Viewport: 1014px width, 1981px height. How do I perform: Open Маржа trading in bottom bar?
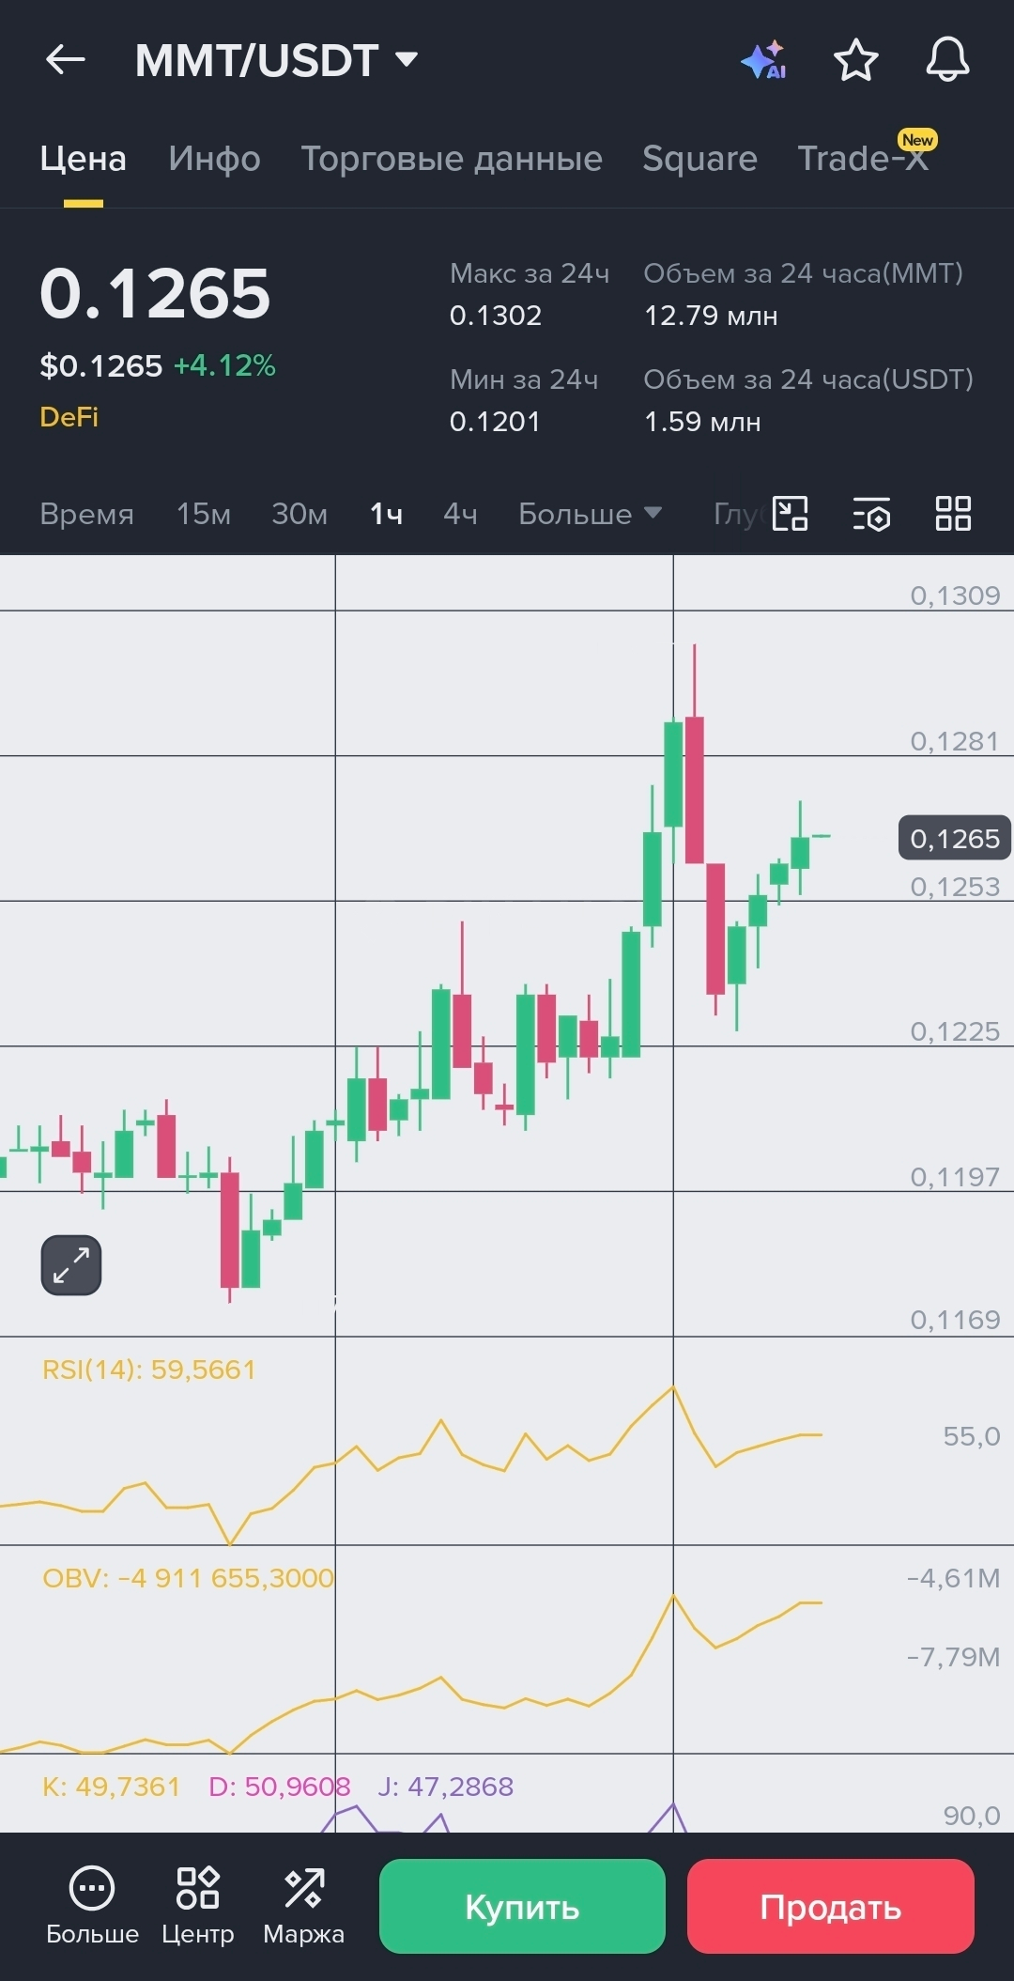click(x=304, y=1906)
